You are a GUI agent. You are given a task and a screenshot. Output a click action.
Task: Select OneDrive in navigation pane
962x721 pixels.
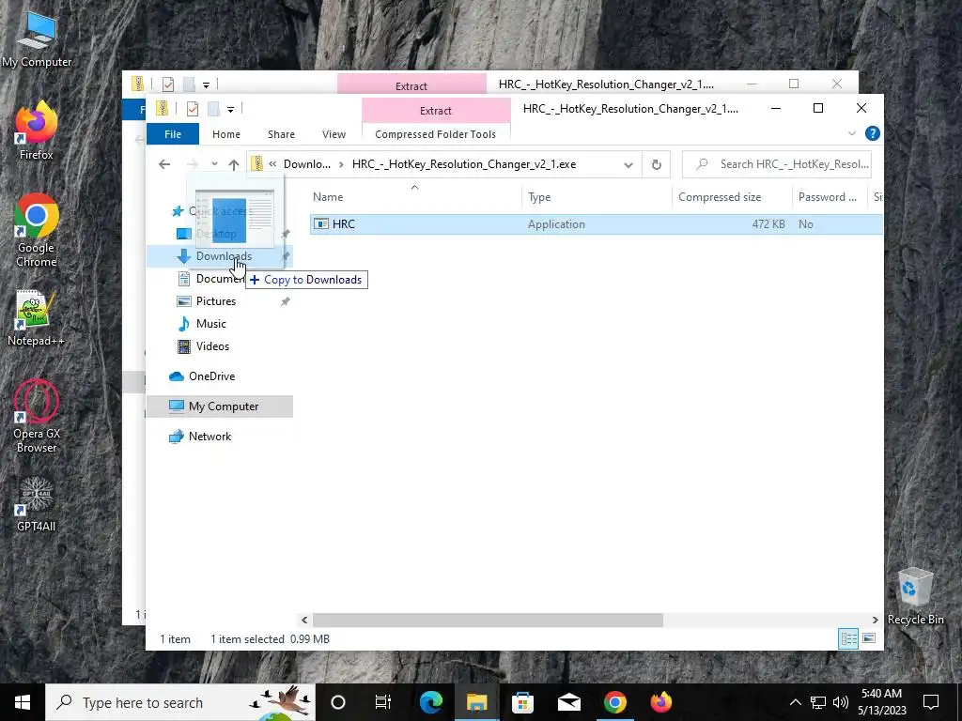(211, 376)
